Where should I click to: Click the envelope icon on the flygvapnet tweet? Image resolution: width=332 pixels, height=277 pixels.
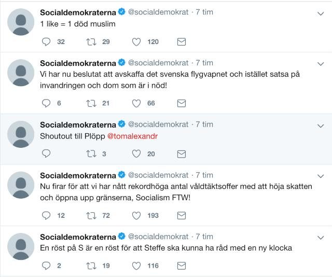182,103
